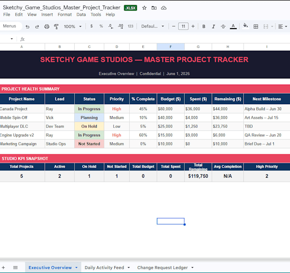Star this spreadsheet document
The height and width of the screenshot is (273, 290).
144,8
